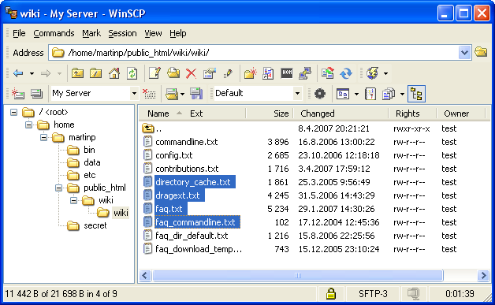The height and width of the screenshot is (305, 495).
Task: Expand the Address path dropdown arrow
Action: tap(464, 53)
